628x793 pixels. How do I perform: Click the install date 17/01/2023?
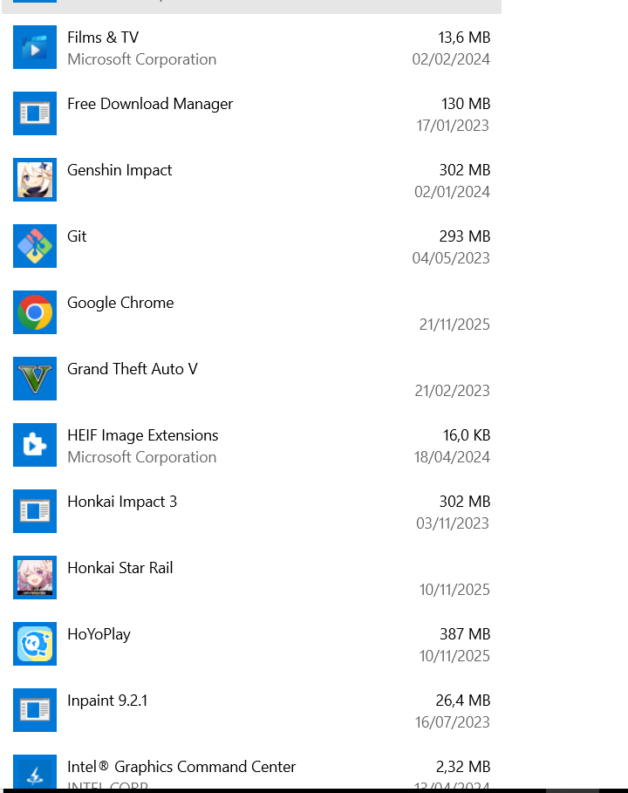coord(453,126)
